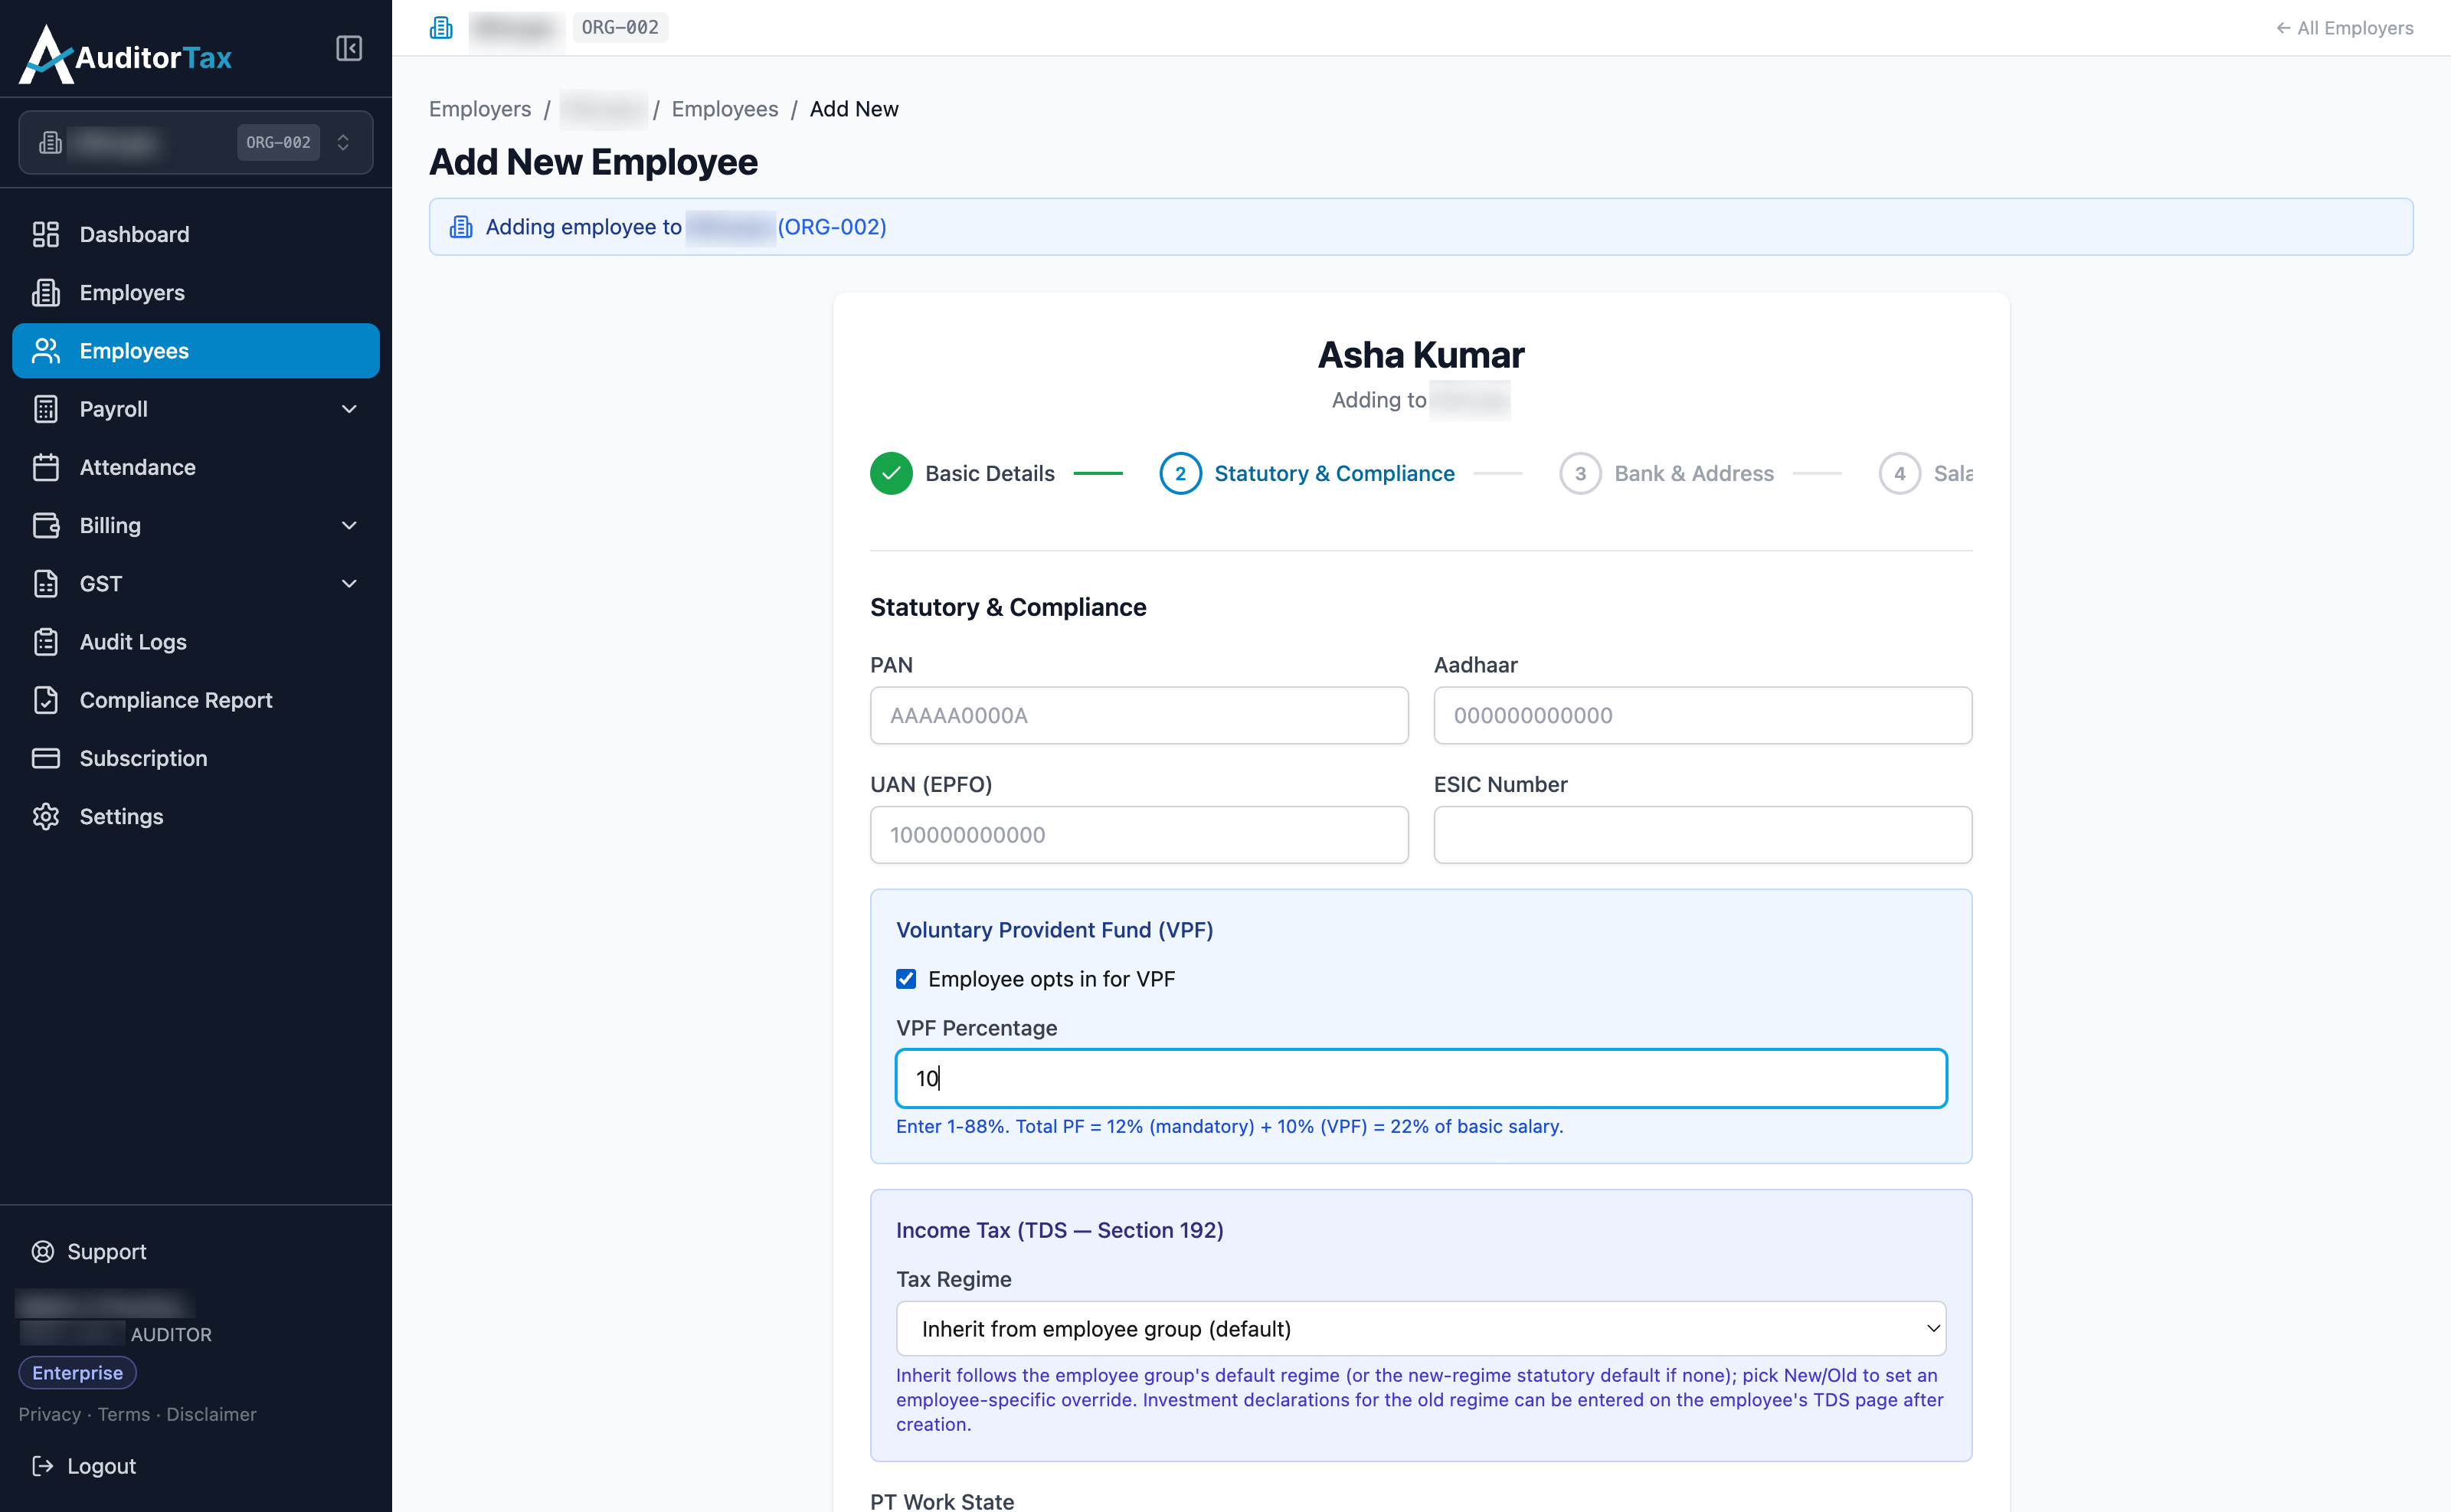Click the Audit Logs clipboard icon
Viewport: 2451px width, 1512px height.
point(46,642)
